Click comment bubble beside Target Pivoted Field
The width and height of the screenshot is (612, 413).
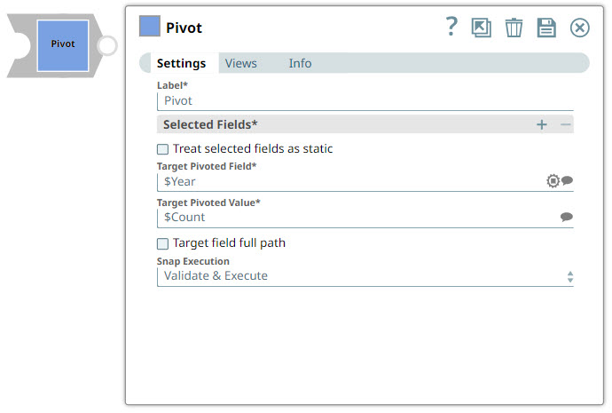pos(568,180)
